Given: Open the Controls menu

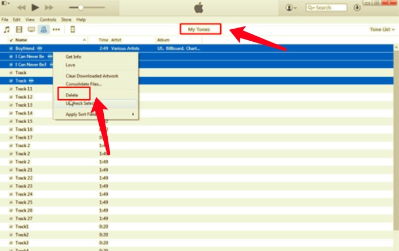Looking at the screenshot, I should (x=48, y=19).
